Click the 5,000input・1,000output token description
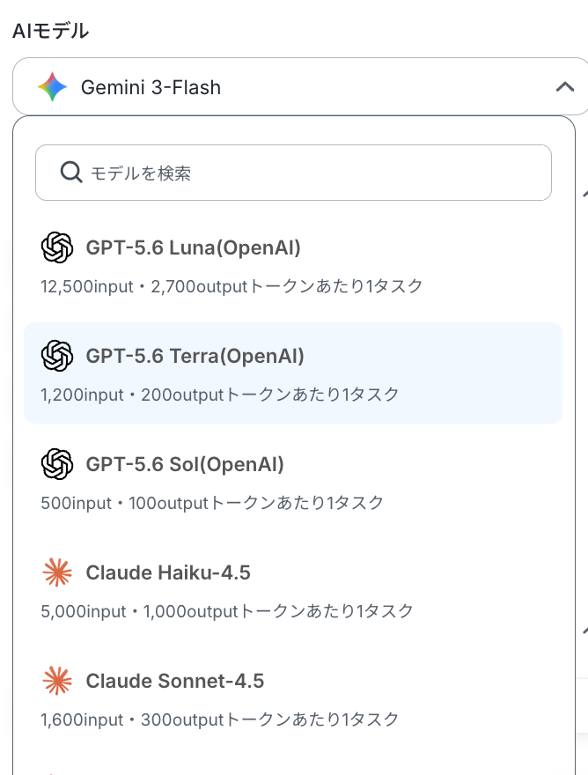 coord(227,611)
